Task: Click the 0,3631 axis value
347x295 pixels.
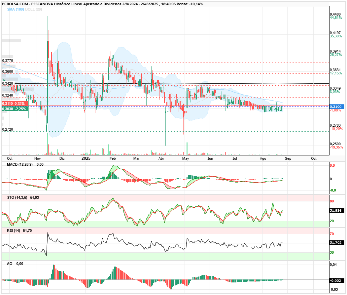Action: tap(335, 70)
